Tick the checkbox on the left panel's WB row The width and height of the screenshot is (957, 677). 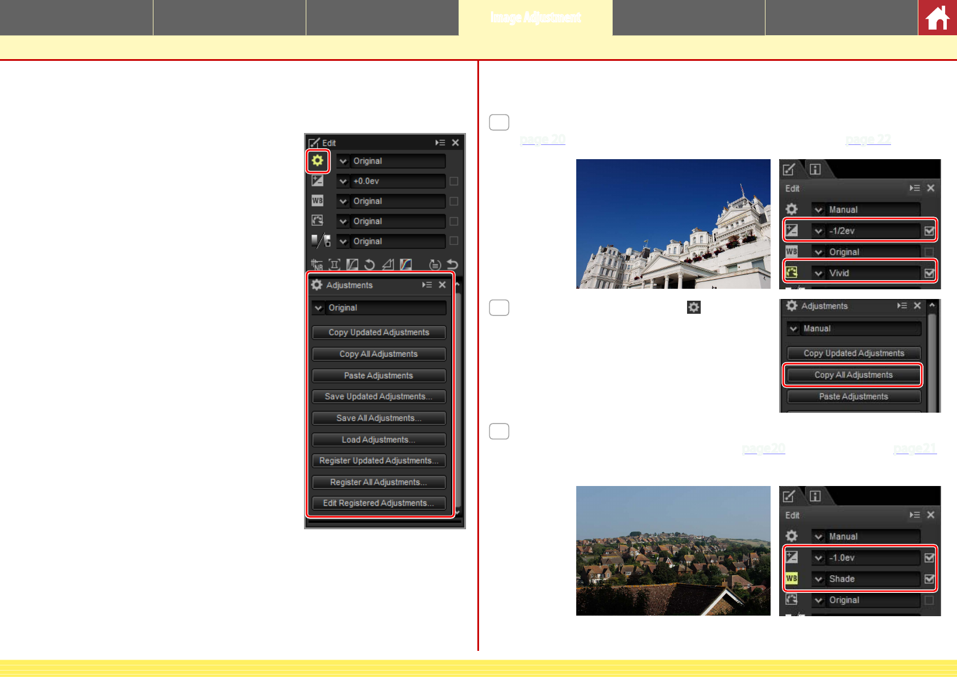[453, 201]
